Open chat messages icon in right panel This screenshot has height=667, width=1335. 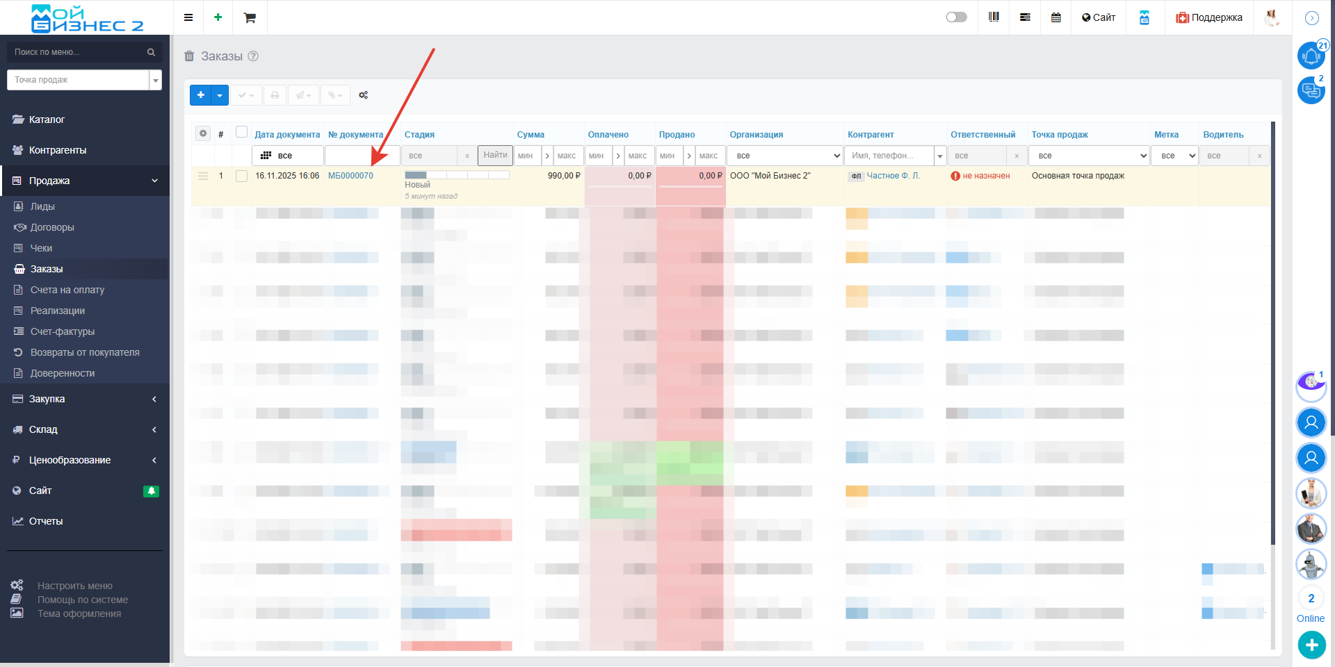click(x=1311, y=90)
